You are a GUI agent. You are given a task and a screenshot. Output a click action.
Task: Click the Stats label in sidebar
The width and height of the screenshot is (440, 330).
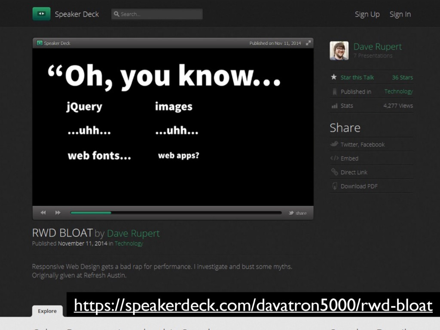click(347, 106)
